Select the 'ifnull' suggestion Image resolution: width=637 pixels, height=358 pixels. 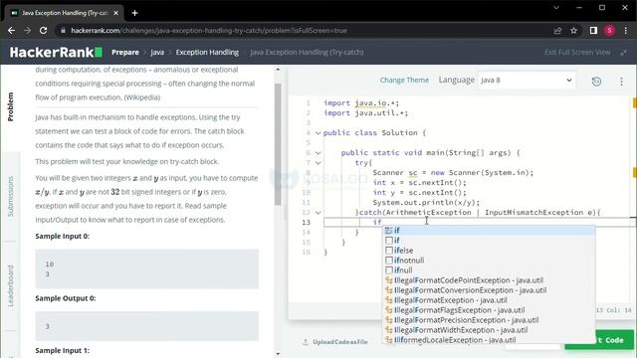point(489,270)
